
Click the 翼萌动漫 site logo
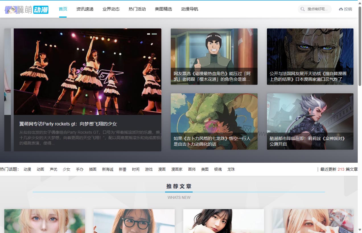point(26,9)
